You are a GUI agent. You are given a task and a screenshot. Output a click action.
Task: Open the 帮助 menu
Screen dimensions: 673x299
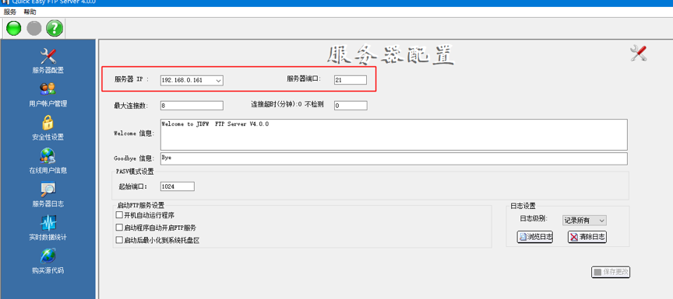pyautogui.click(x=30, y=12)
